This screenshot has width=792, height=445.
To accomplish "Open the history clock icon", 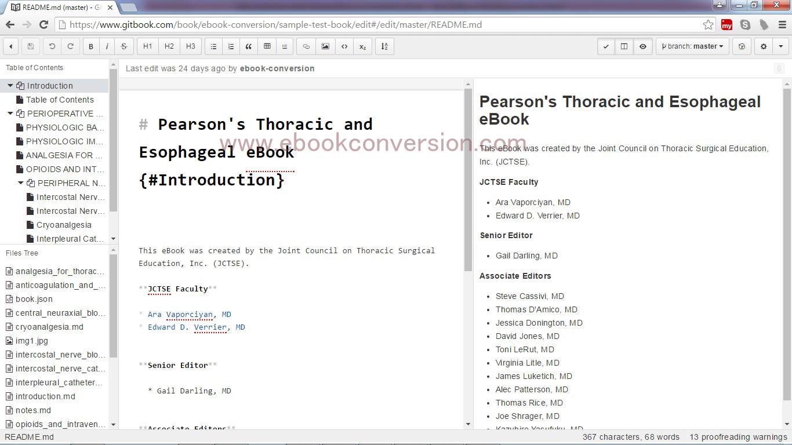I will click(x=742, y=46).
